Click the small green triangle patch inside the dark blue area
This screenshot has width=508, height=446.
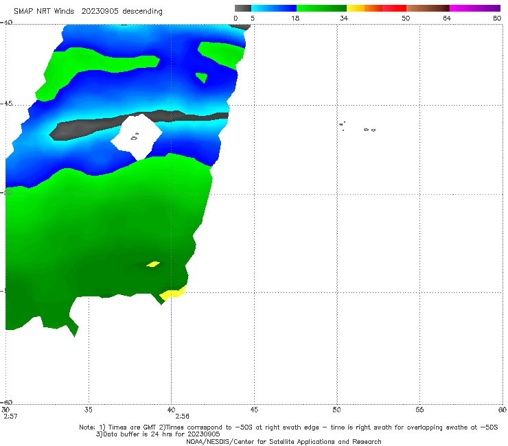(202, 78)
